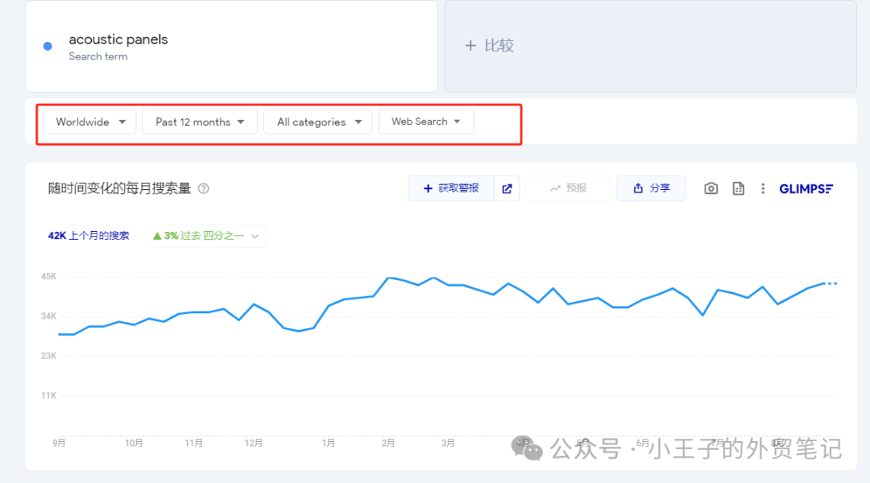Expand the Past 12 months dropdown
870x483 pixels.
tap(200, 122)
